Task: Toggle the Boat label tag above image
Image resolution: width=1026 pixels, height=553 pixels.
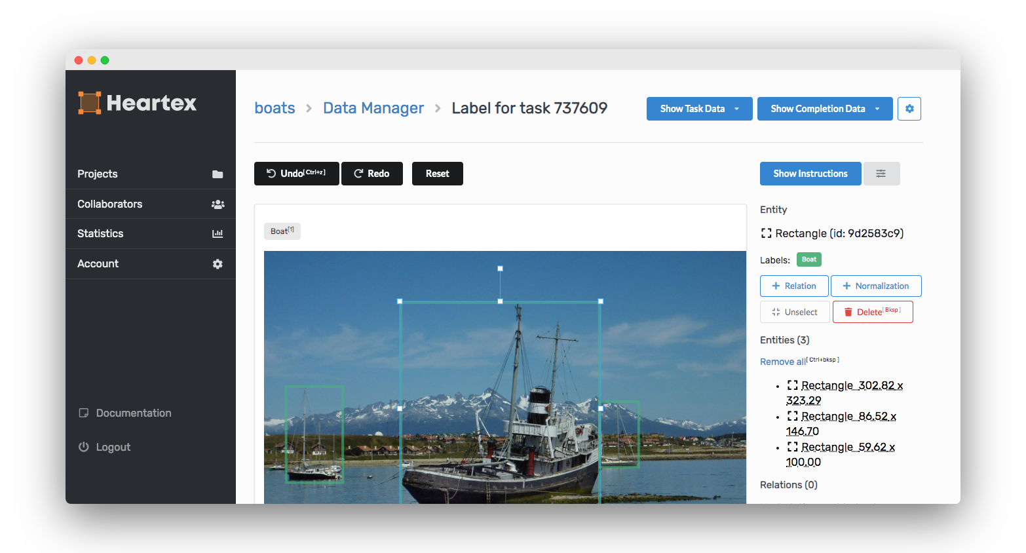Action: click(x=282, y=231)
